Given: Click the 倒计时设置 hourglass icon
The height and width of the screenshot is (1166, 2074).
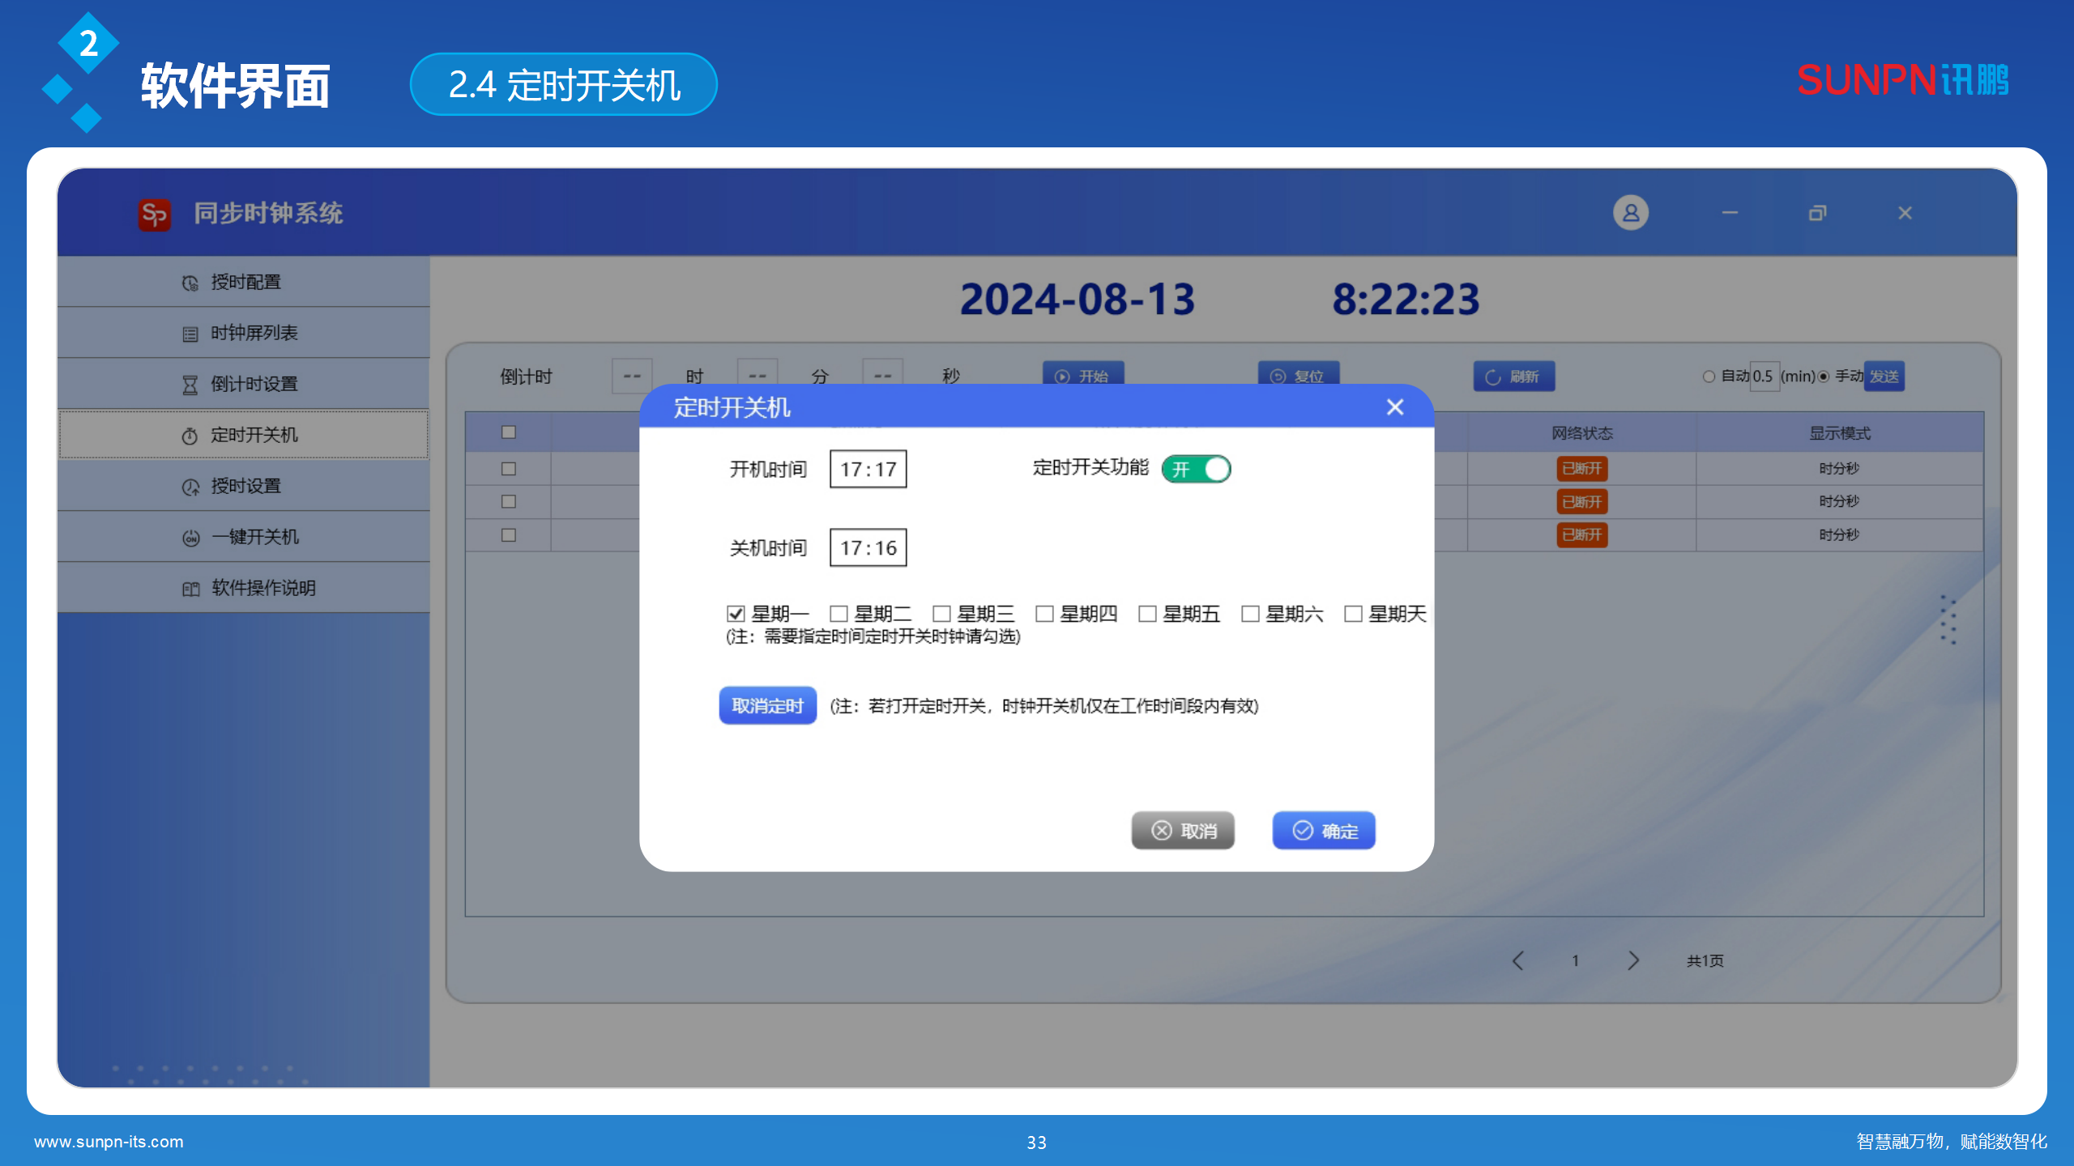Looking at the screenshot, I should (190, 385).
